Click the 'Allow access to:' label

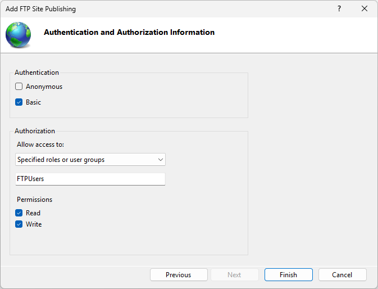(40, 144)
